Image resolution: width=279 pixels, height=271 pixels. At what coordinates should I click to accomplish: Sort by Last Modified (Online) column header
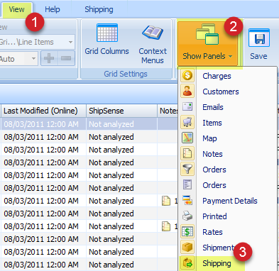point(43,111)
